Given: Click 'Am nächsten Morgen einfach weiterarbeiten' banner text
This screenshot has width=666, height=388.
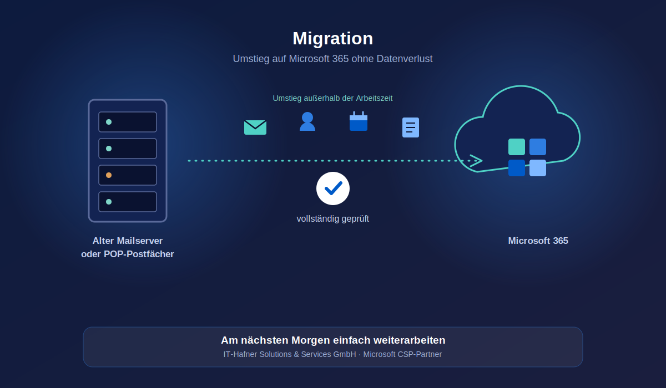Looking at the screenshot, I should [x=333, y=340].
